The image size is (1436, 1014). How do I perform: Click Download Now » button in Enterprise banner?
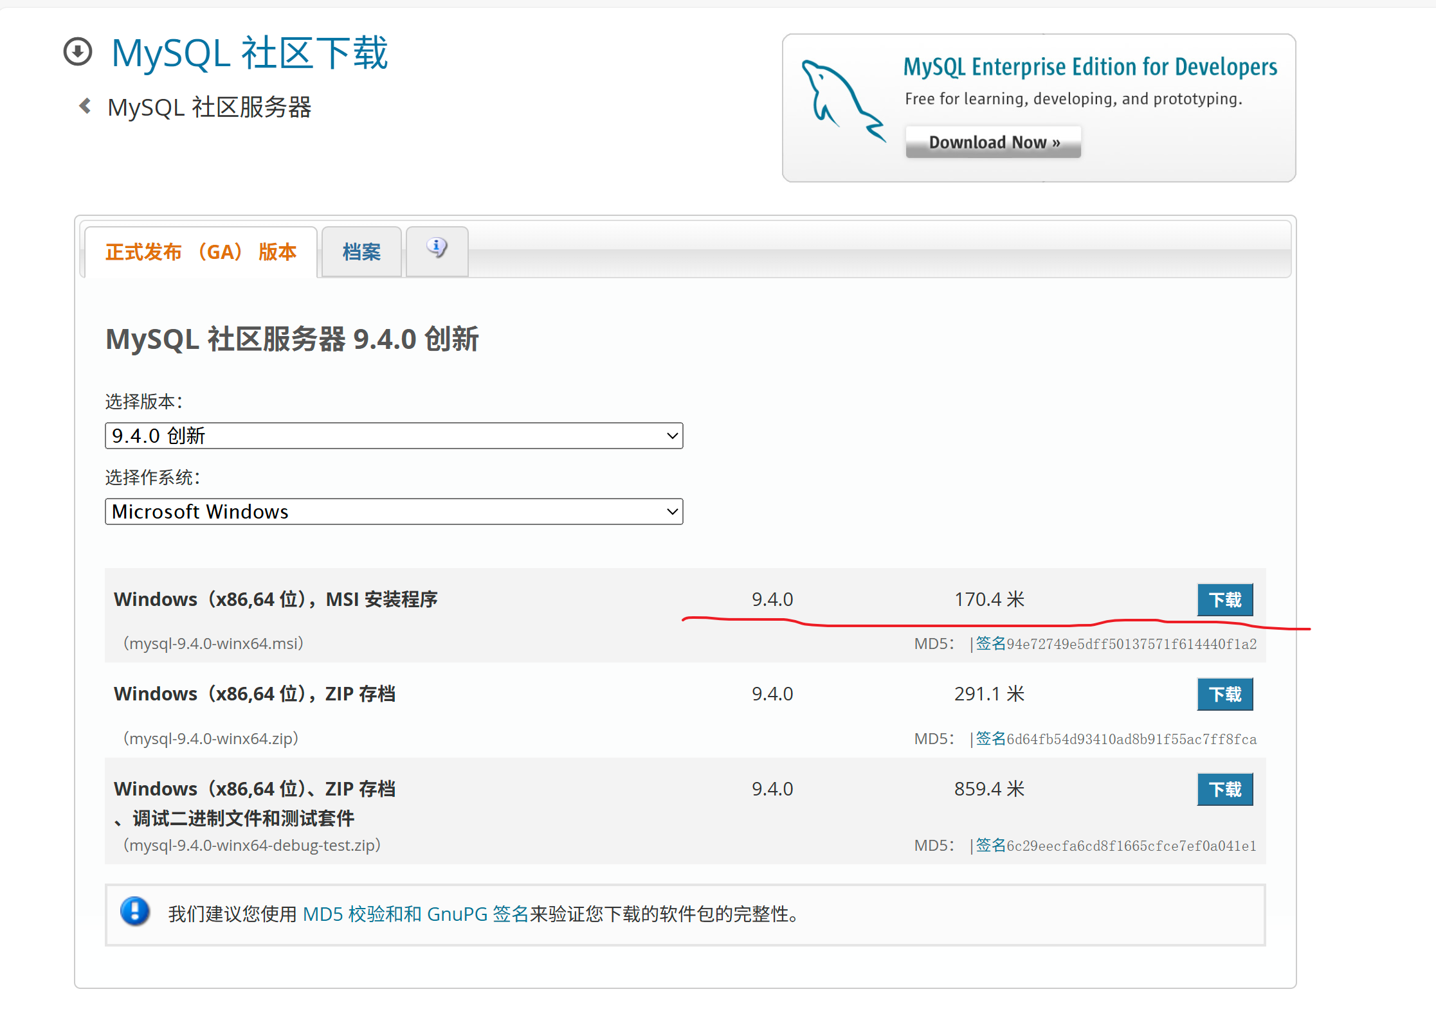[x=994, y=142]
